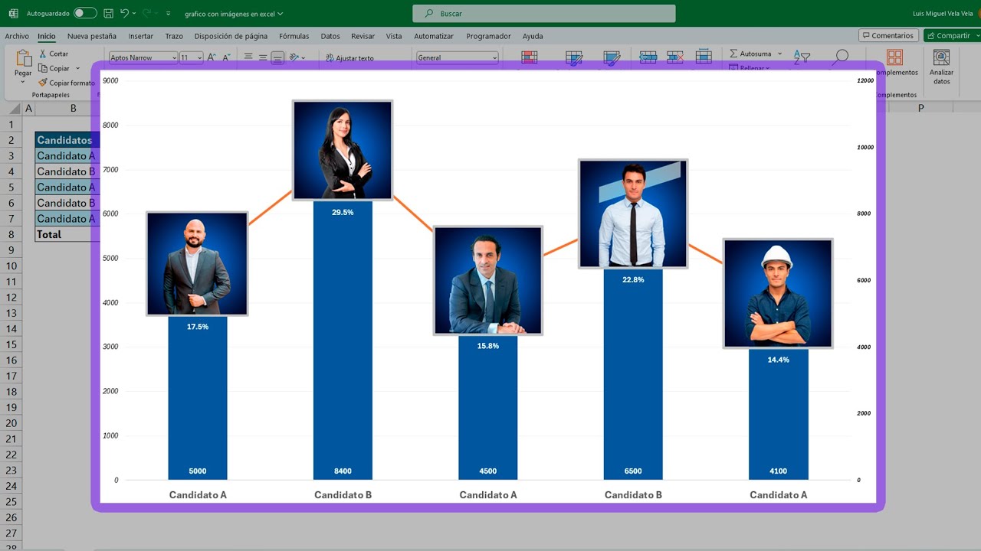The width and height of the screenshot is (981, 551).
Task: Open Complementos add-ins
Action: tap(894, 63)
